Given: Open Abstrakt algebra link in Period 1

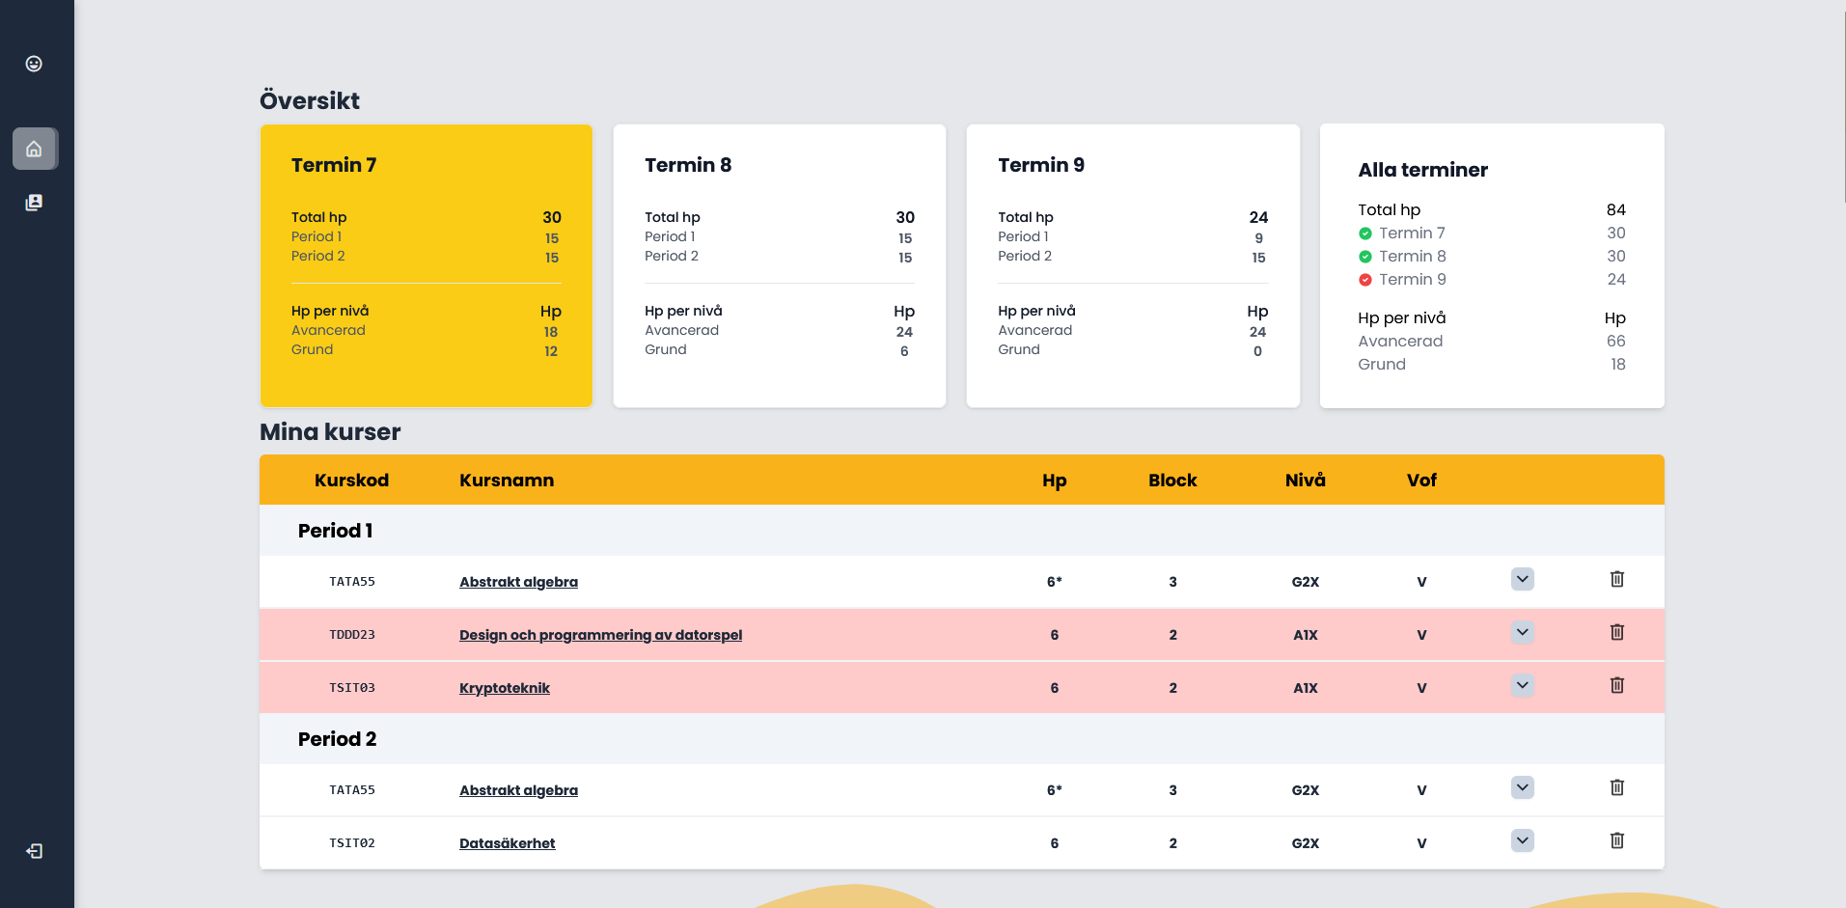Looking at the screenshot, I should pyautogui.click(x=518, y=582).
